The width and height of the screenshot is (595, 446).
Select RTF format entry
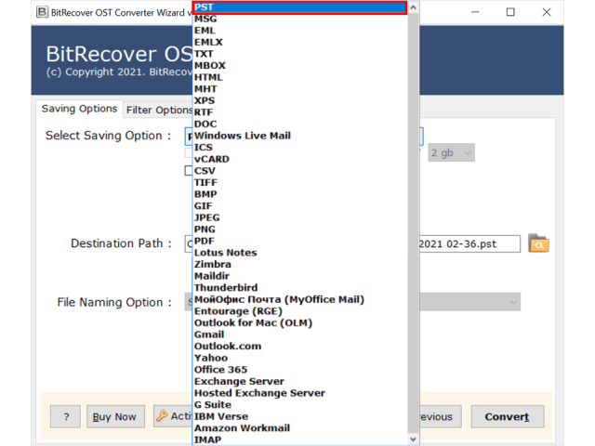coord(299,112)
